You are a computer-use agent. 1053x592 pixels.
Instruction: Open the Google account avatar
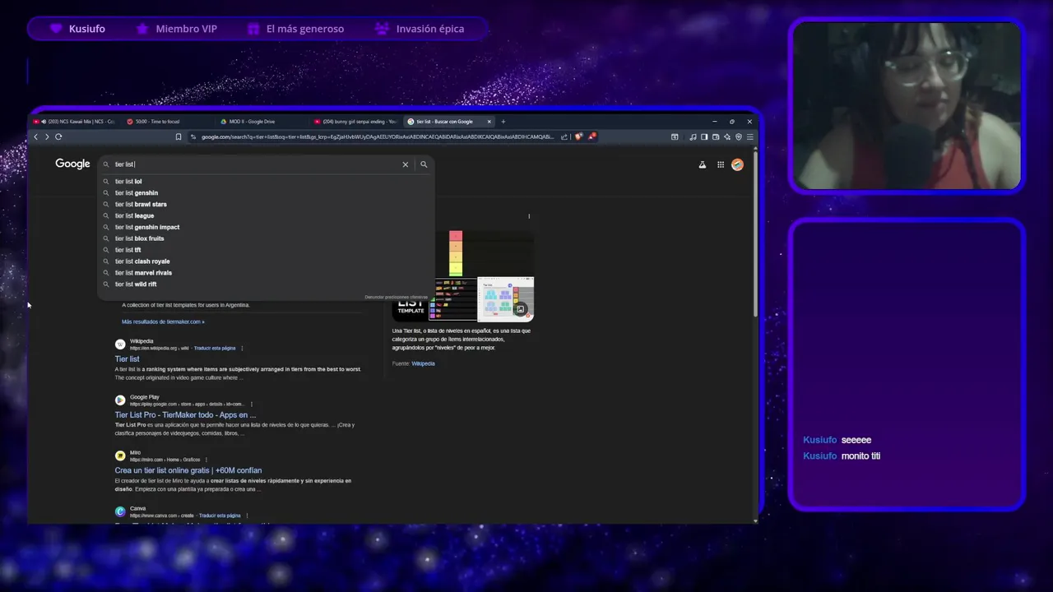coord(738,164)
